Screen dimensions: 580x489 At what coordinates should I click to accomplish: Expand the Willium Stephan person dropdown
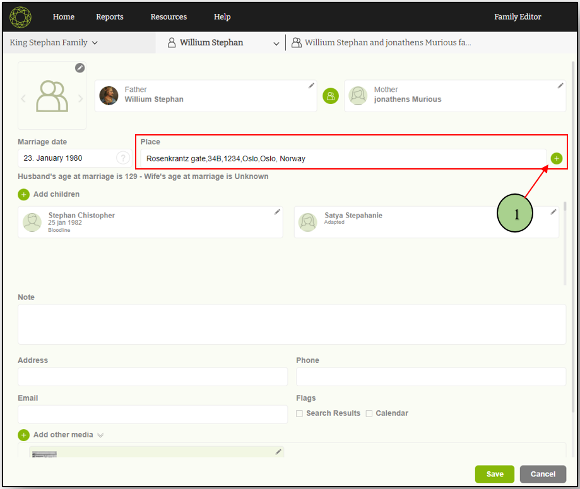tap(275, 43)
